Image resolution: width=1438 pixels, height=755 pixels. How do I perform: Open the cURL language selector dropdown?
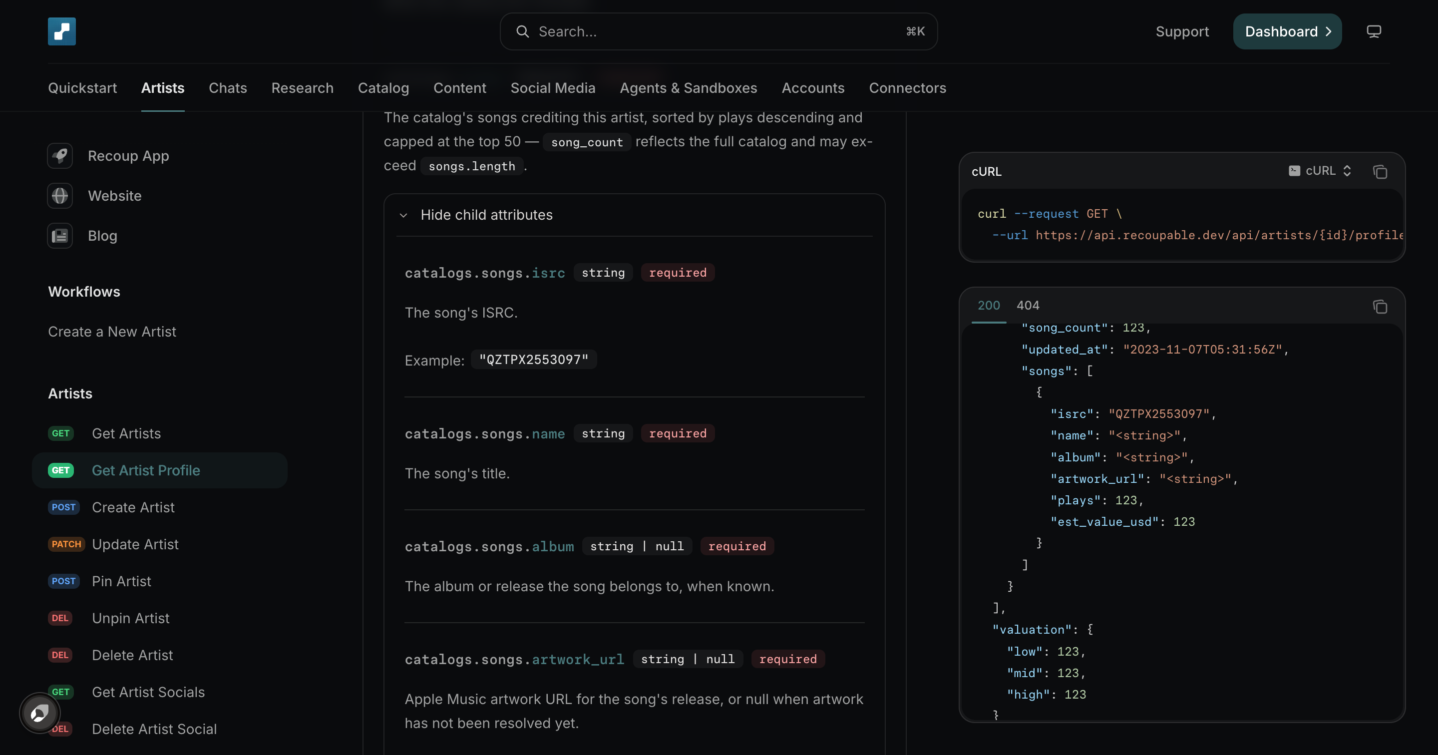click(x=1320, y=171)
